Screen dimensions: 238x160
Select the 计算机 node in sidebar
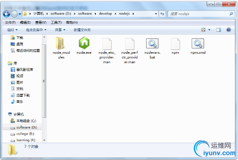(16, 114)
